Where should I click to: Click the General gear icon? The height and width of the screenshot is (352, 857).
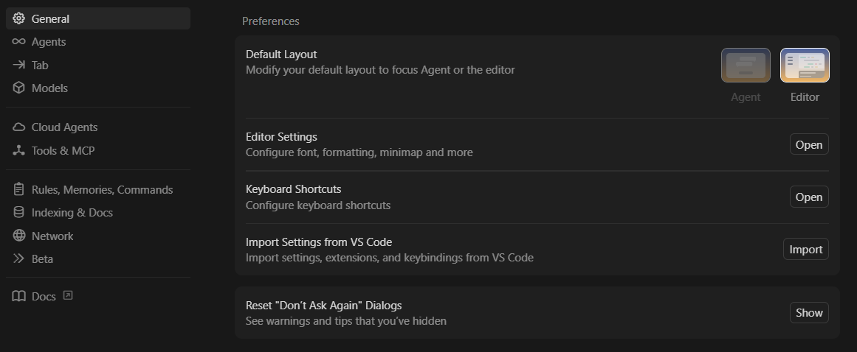click(x=18, y=18)
